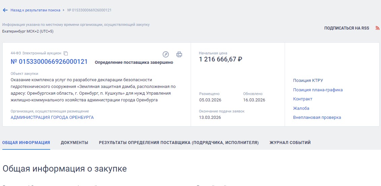Open the 'Внеплановая проверка' link
The image size is (381, 186).
[317, 118]
